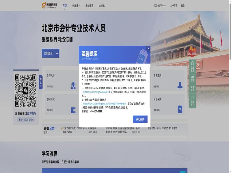Open the APP下载 item in green sidebar
Screen dimensions: 231x173
coord(192,79)
